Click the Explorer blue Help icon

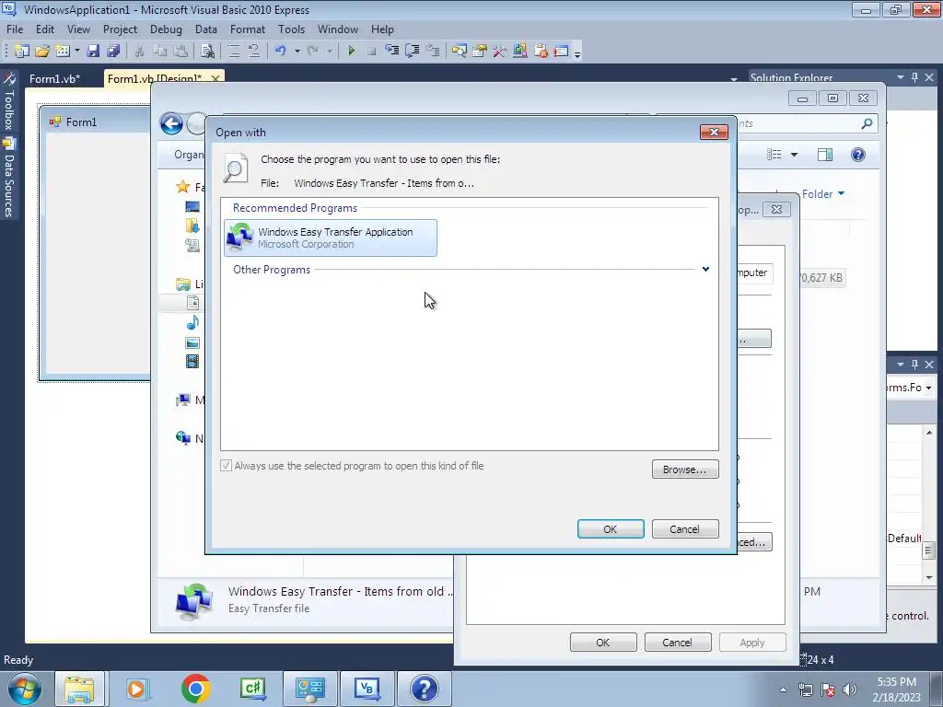858,155
